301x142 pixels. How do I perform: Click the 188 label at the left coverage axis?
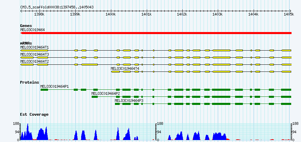pyautogui.click(x=16, y=124)
